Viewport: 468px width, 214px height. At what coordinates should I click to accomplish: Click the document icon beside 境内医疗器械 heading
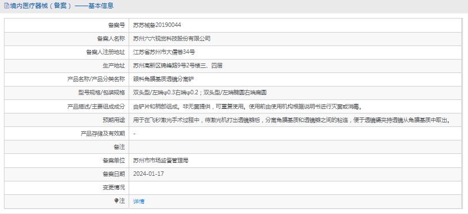pyautogui.click(x=7, y=6)
